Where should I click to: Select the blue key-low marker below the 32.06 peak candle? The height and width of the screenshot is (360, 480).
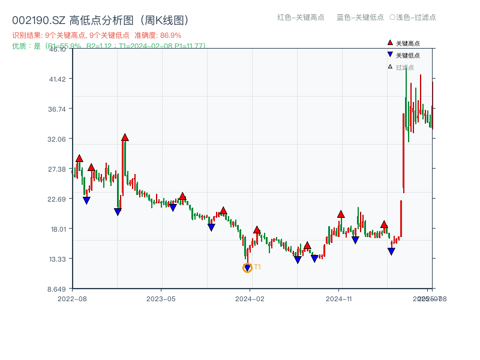[118, 212]
